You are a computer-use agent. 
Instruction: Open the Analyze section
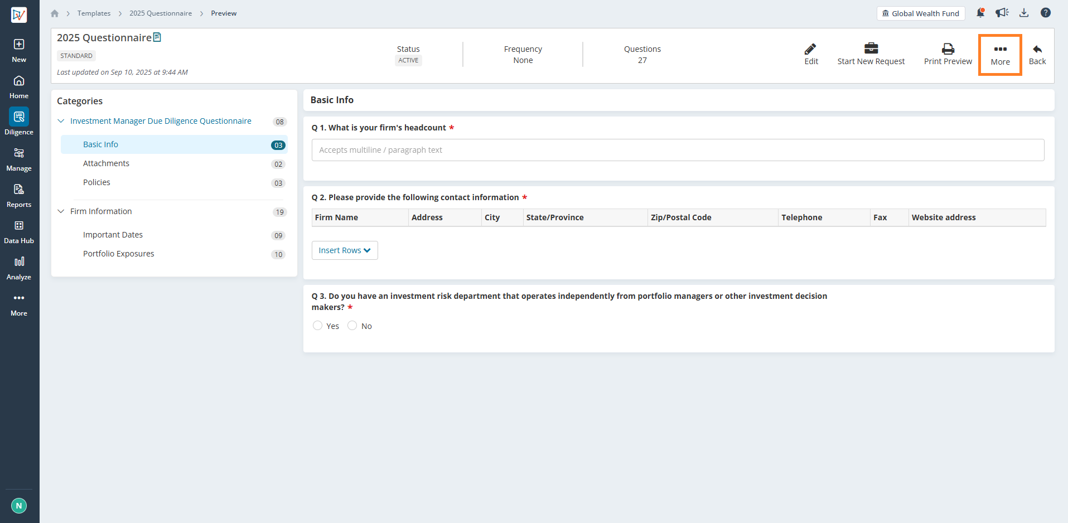coord(19,268)
